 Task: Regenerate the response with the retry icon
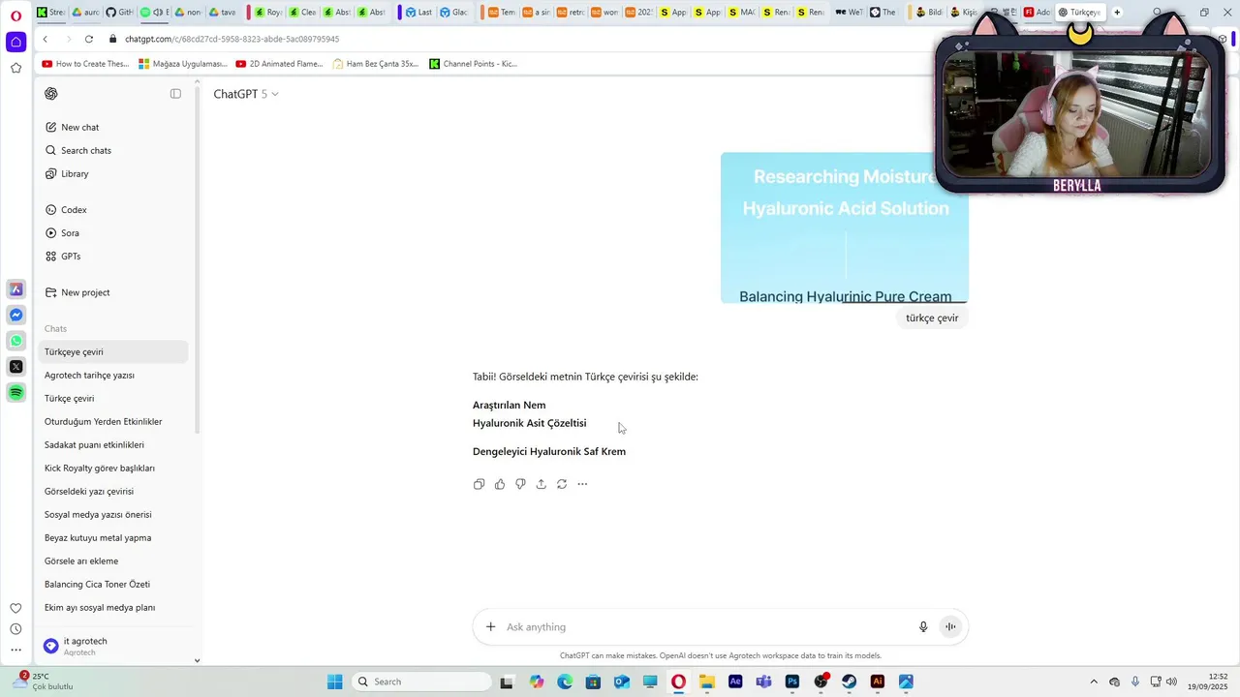[x=562, y=484]
